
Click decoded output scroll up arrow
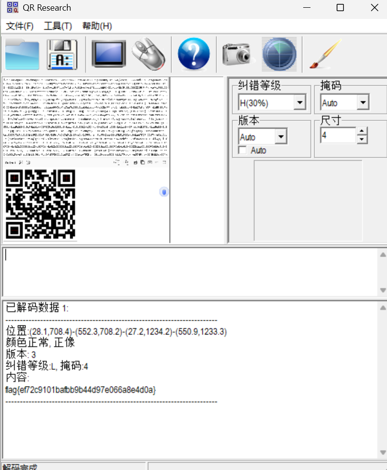click(x=383, y=308)
